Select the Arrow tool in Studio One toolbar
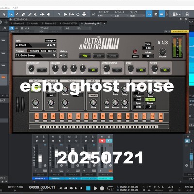 tap(4, 14)
